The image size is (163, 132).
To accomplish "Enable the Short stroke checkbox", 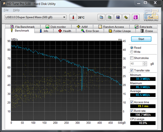I will (x=132, y=58).
